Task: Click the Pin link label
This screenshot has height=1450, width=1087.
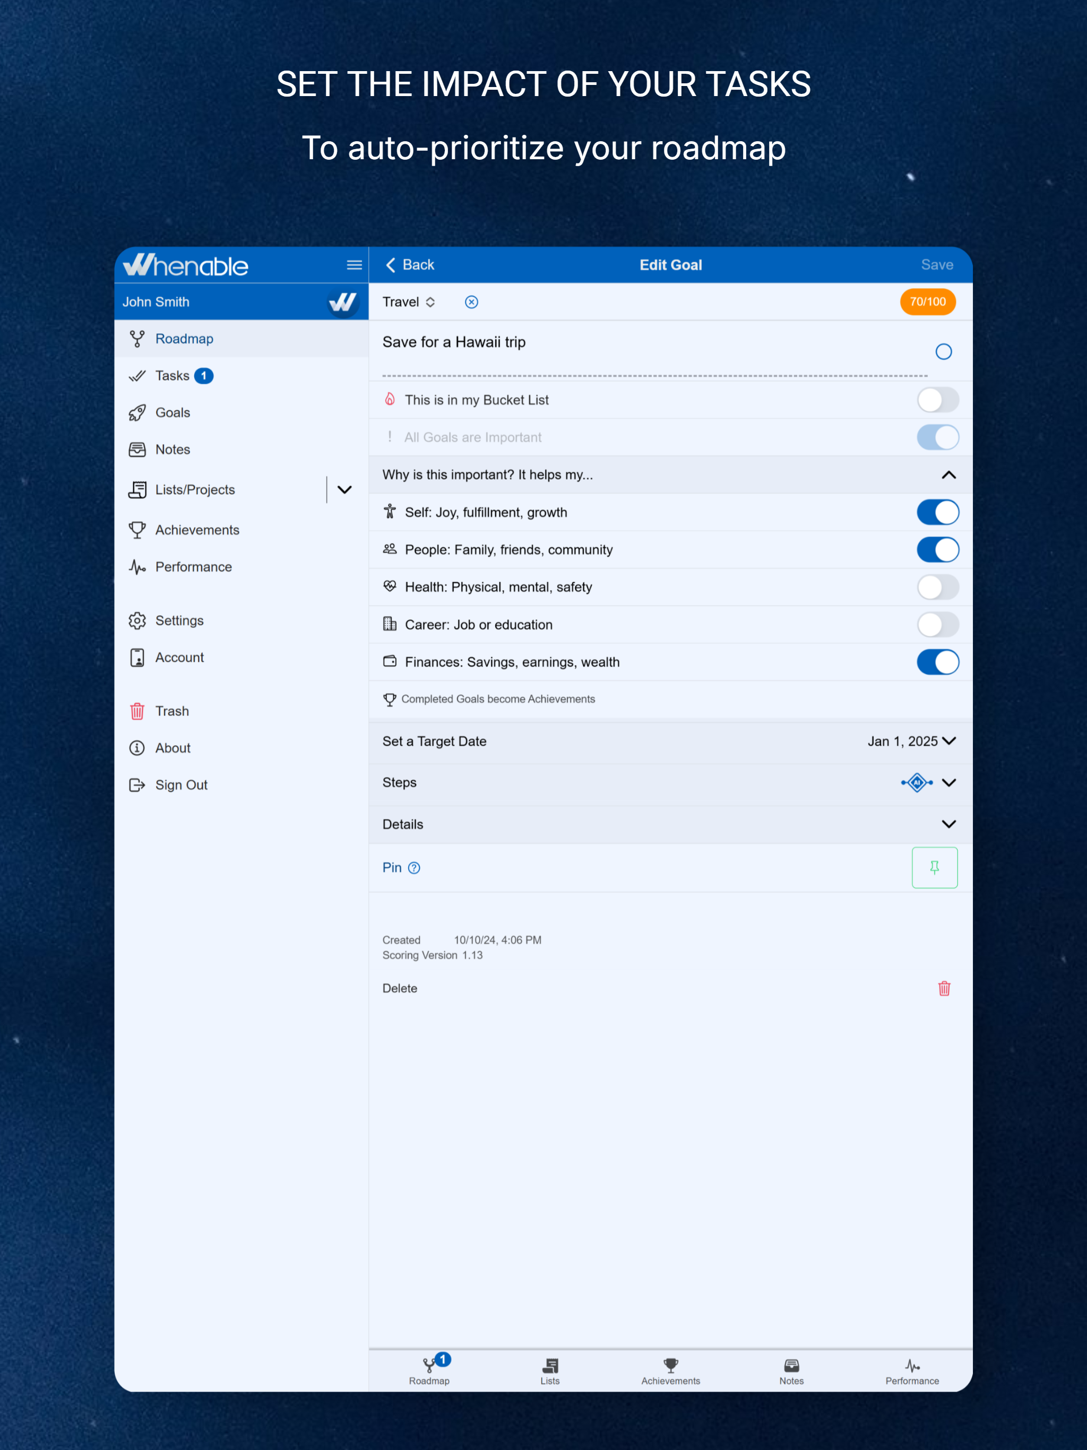Action: coord(392,868)
